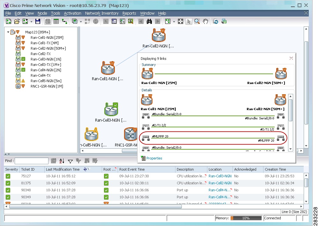Open the Edit menu
This screenshot has width=319, height=226.
pos(18,13)
